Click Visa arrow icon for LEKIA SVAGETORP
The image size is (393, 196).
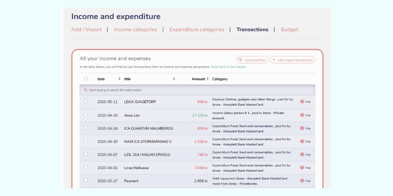click(x=302, y=102)
